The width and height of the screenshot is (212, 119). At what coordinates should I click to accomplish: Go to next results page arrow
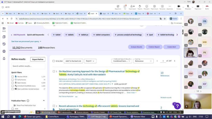(x=174, y=61)
